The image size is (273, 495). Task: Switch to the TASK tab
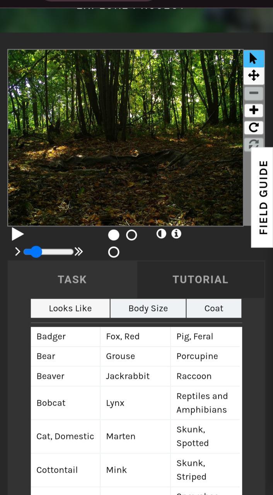72,280
